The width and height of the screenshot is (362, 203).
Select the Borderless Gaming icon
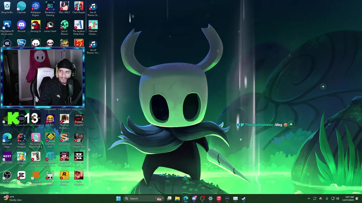(50, 9)
